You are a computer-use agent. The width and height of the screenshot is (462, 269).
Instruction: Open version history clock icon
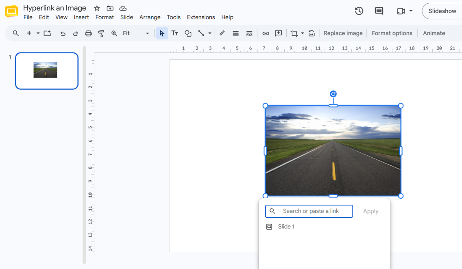tap(359, 11)
